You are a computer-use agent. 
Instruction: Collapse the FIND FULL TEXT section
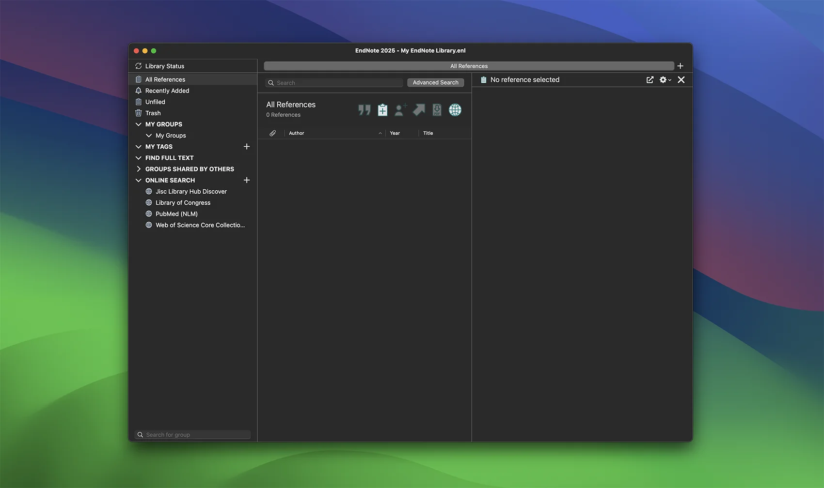click(x=139, y=158)
